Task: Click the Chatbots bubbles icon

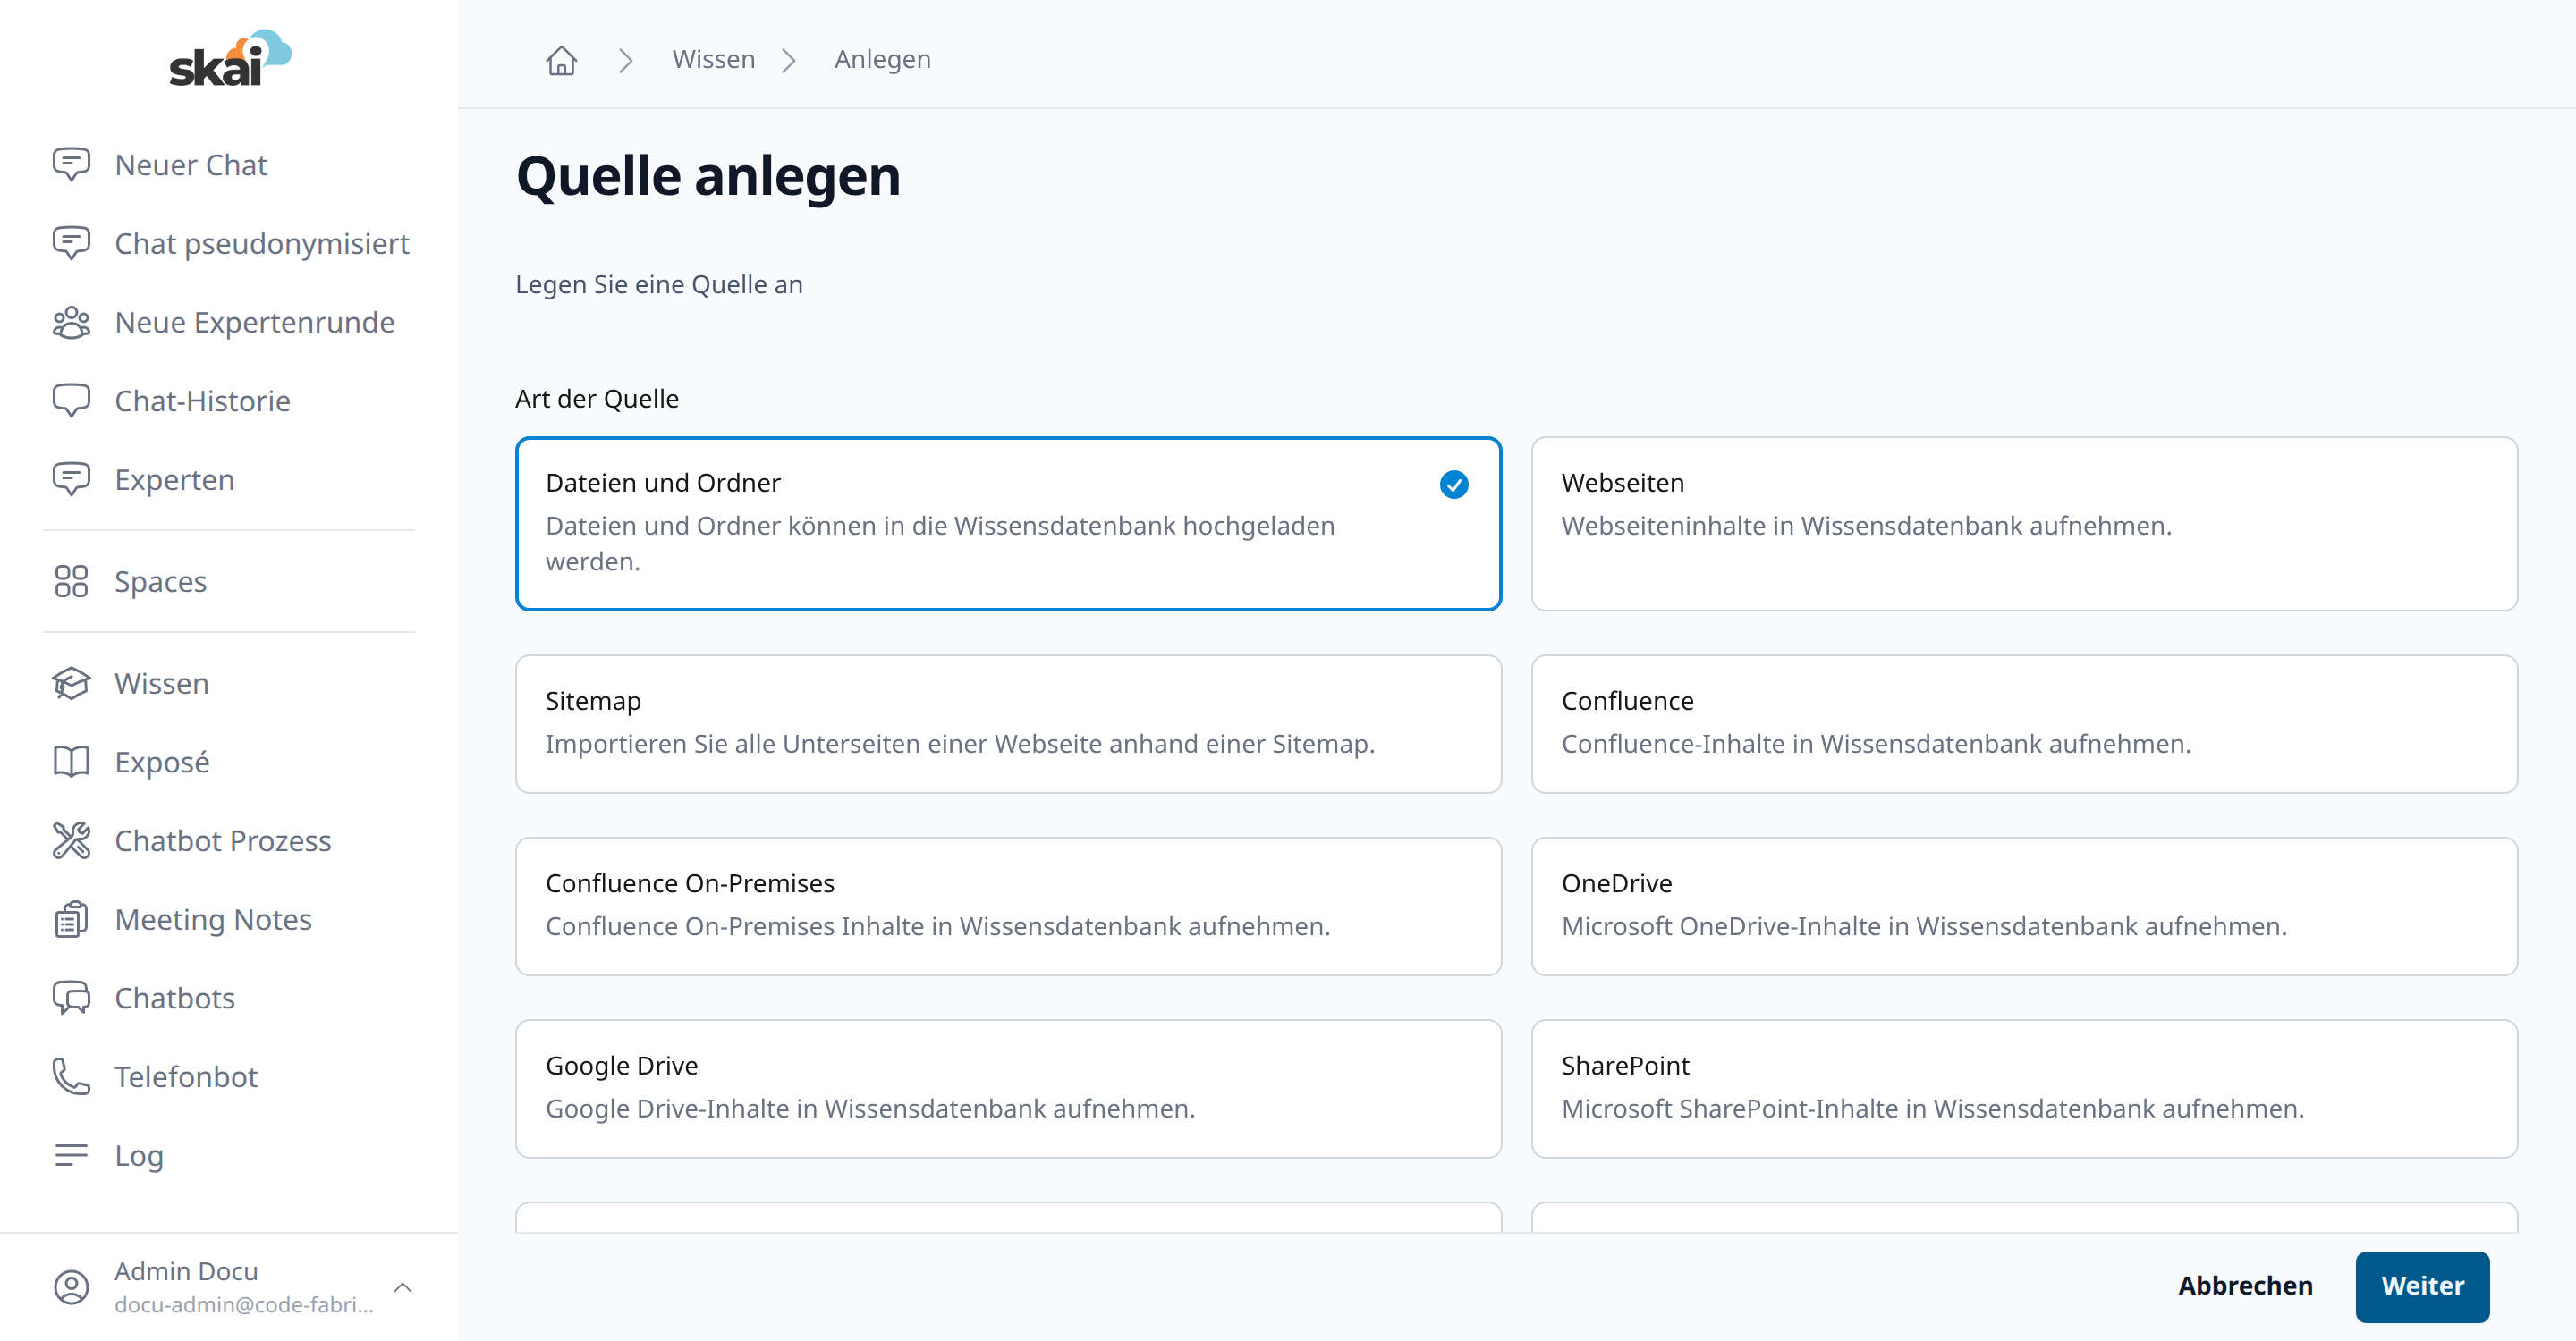Action: 71,999
